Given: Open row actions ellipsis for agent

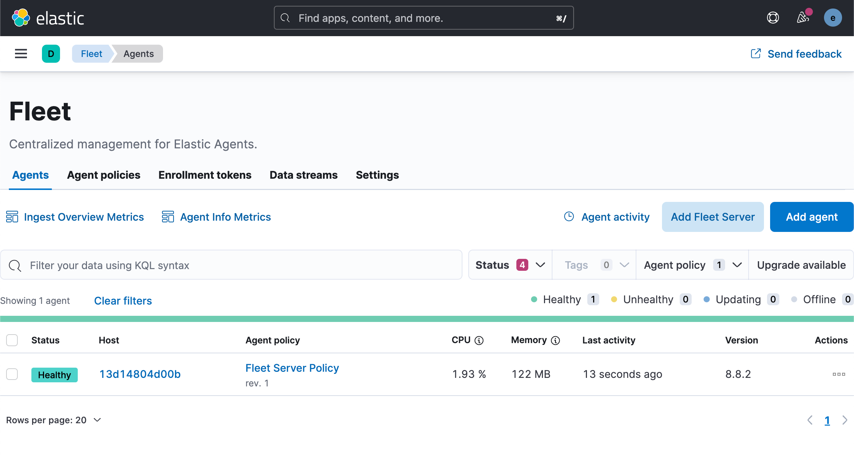Looking at the screenshot, I should 839,374.
